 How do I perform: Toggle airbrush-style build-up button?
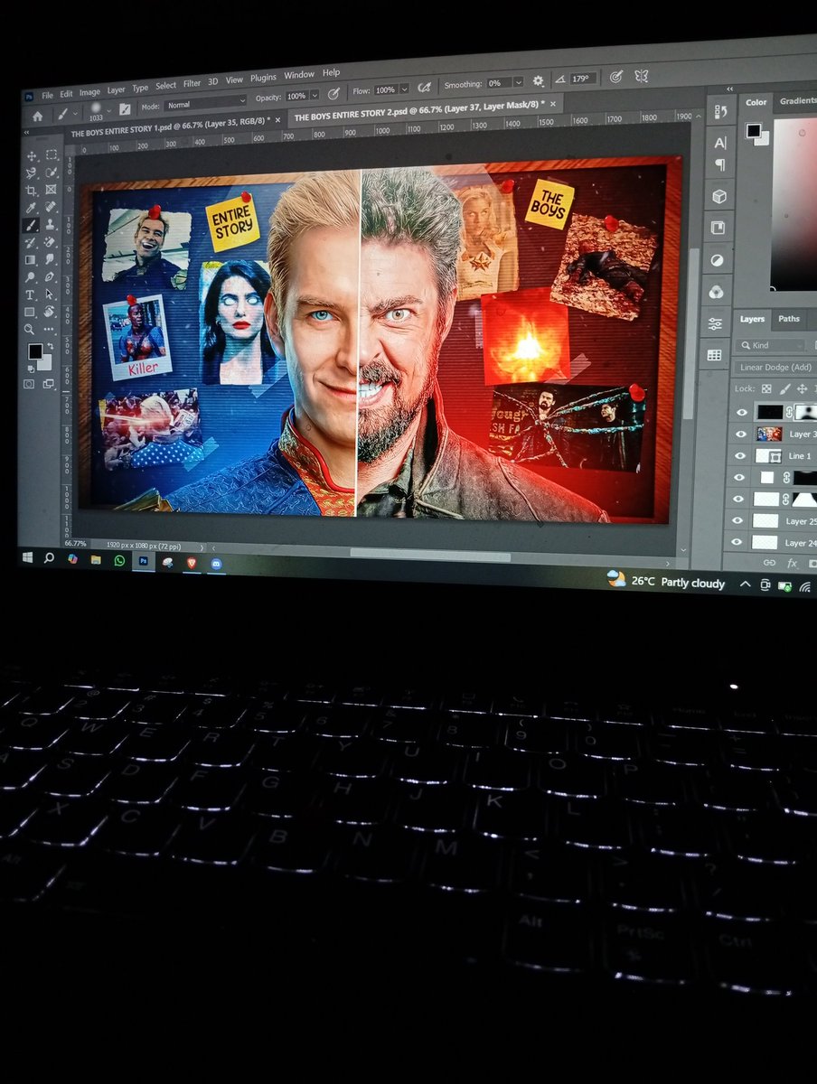pyautogui.click(x=425, y=88)
